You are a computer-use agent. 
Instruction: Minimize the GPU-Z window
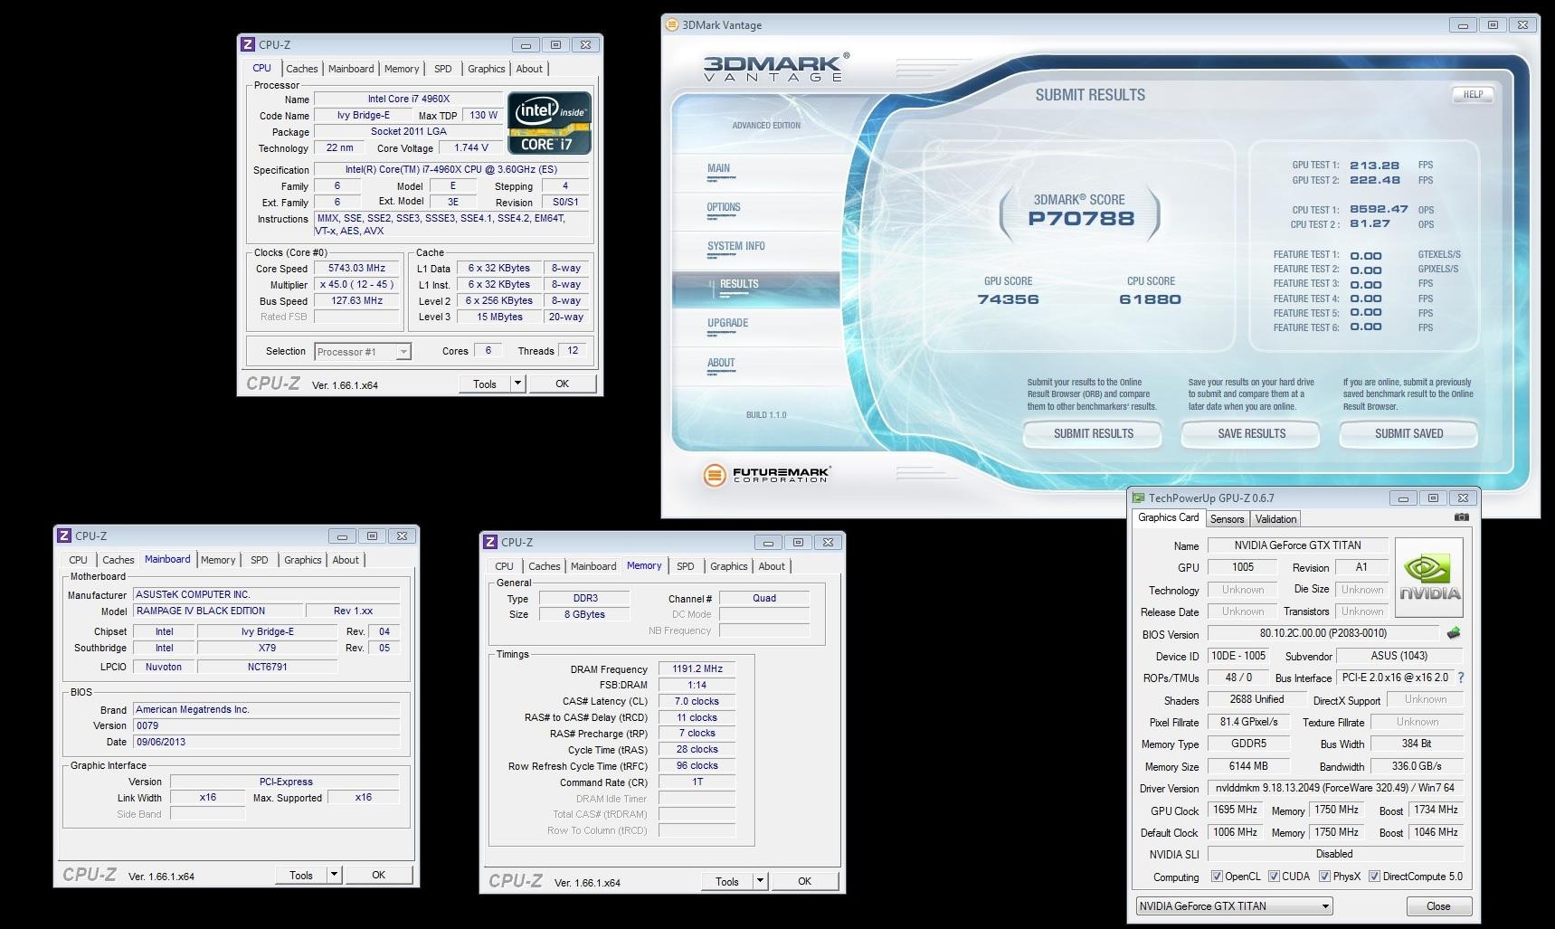coord(1403,498)
